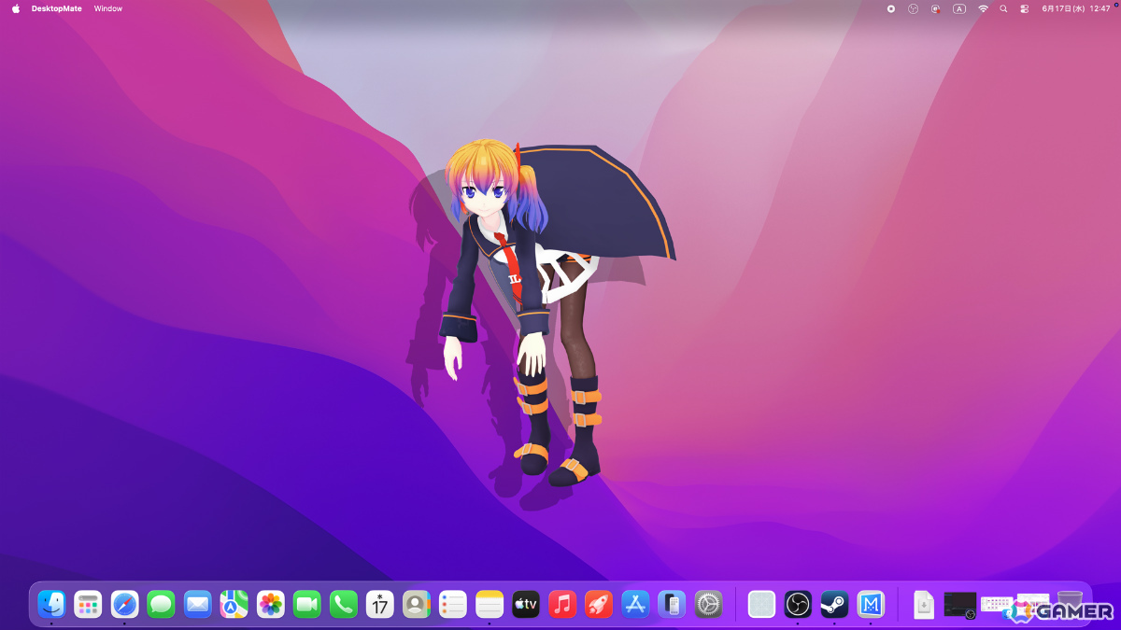This screenshot has height=630, width=1121.
Task: Open the Mail app in the Dock
Action: 197,605
